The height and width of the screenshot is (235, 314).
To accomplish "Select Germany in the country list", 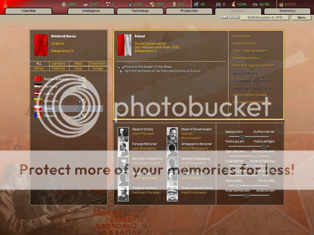I will coord(51,87).
